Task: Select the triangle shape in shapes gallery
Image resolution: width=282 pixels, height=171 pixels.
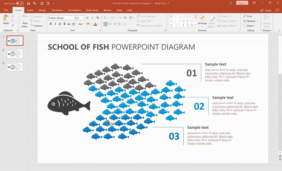Action: pyautogui.click(x=171, y=21)
